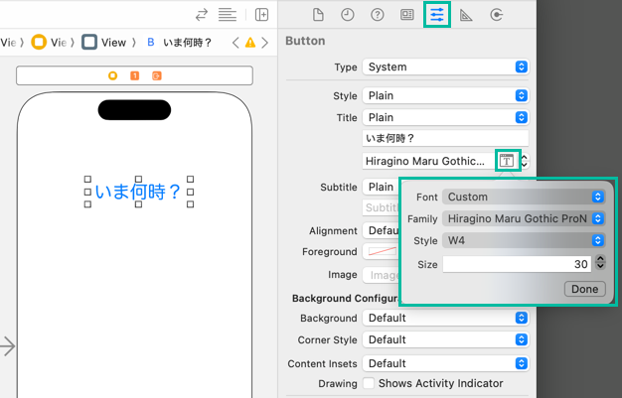Viewport: 622px width, 398px height.
Task: Enable Shows Activity Indicator checkbox
Action: point(370,383)
